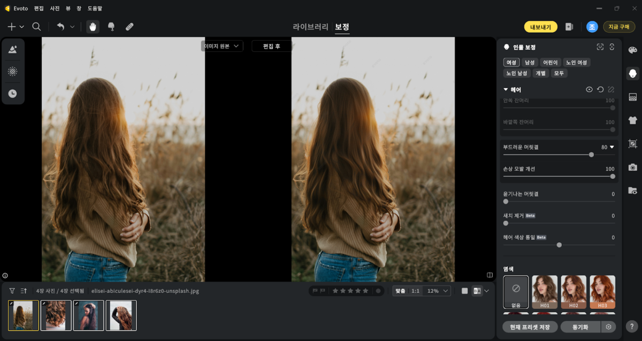Select the healing bandage tool
Screen dimensions: 642x341
point(129,27)
